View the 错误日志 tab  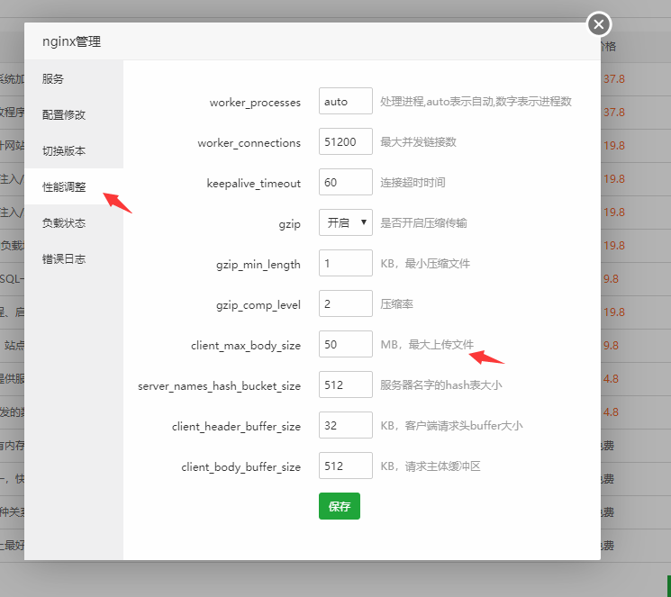[x=74, y=259]
